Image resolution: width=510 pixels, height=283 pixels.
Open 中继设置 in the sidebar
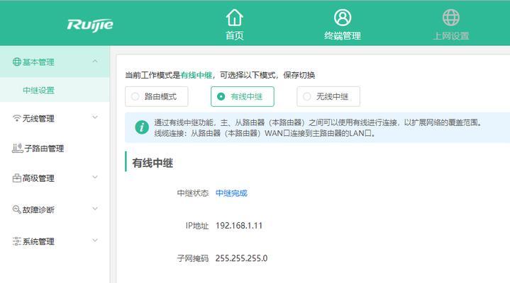point(38,91)
